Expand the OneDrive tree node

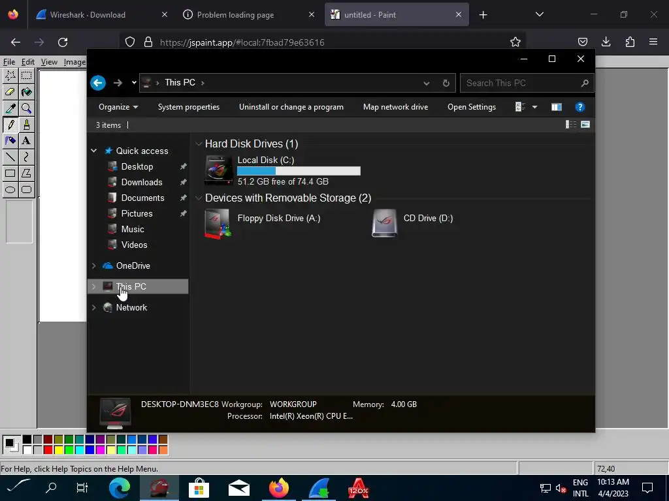[x=94, y=266]
